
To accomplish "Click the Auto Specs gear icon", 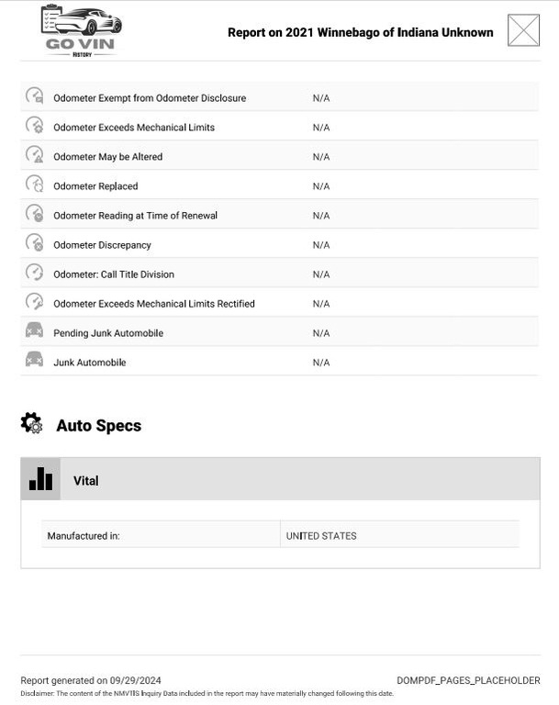I will pos(31,424).
